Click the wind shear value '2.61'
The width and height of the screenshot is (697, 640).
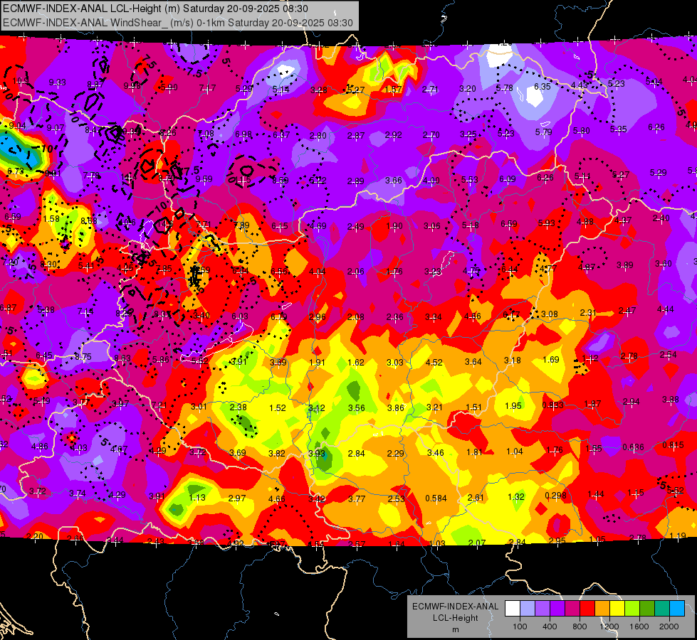[x=476, y=498]
